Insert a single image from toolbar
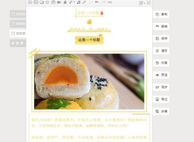Screen dimensions: 194x142 pyautogui.click(x=30, y=2)
